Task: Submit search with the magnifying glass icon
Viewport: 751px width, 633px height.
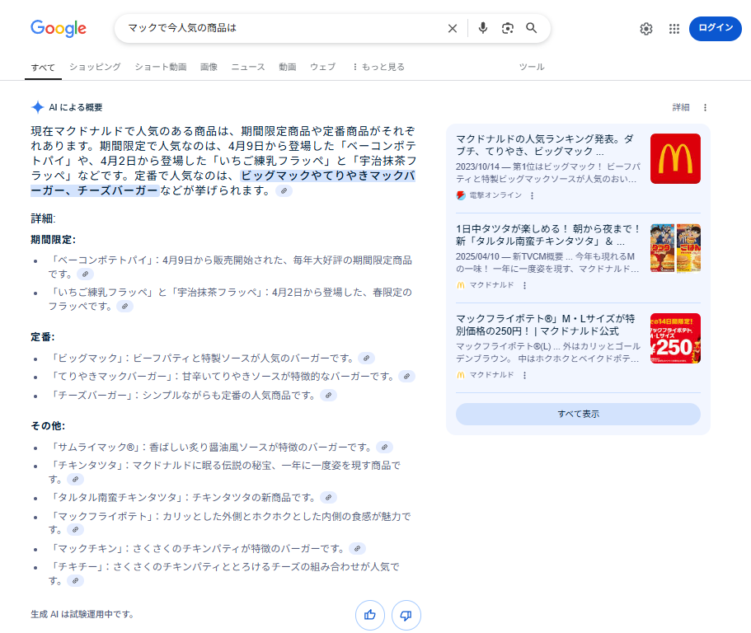Action: 531,28
